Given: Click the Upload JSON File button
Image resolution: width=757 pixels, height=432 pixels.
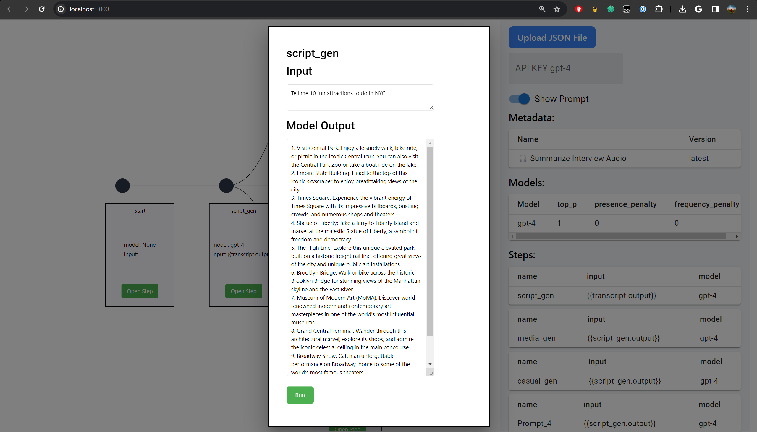Looking at the screenshot, I should pyautogui.click(x=552, y=38).
